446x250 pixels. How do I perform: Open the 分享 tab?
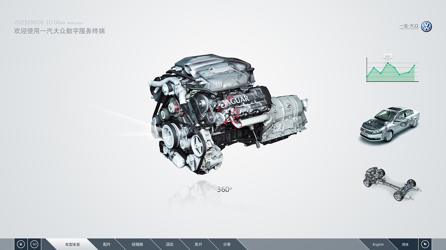coord(227,244)
